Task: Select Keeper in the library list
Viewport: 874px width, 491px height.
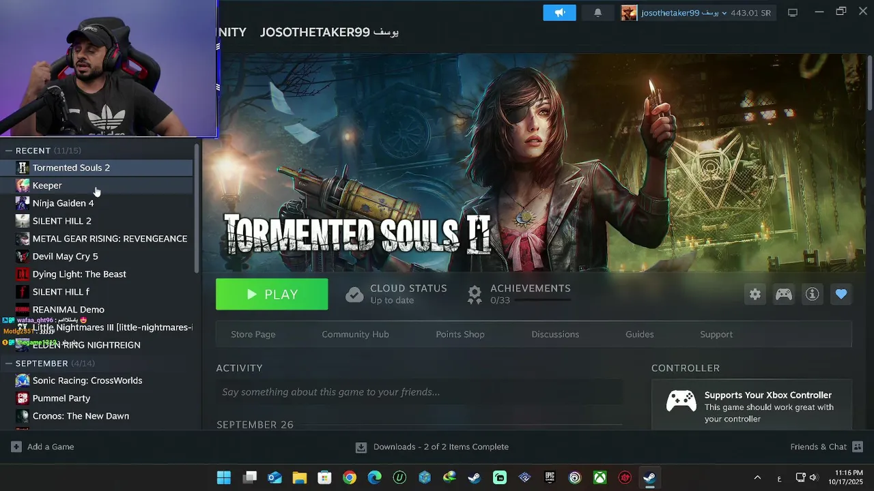Action: tap(96, 185)
